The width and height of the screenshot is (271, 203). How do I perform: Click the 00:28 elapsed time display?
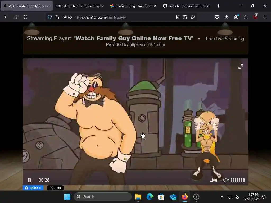click(x=44, y=180)
